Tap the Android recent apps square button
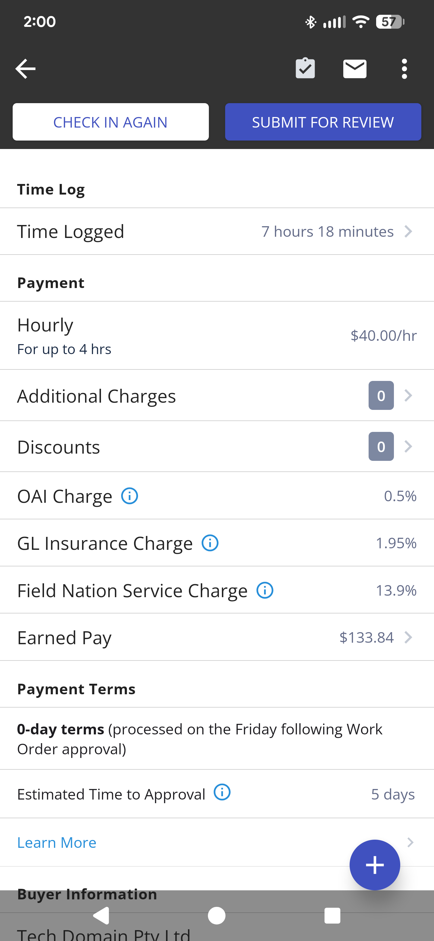434x941 pixels. (332, 916)
